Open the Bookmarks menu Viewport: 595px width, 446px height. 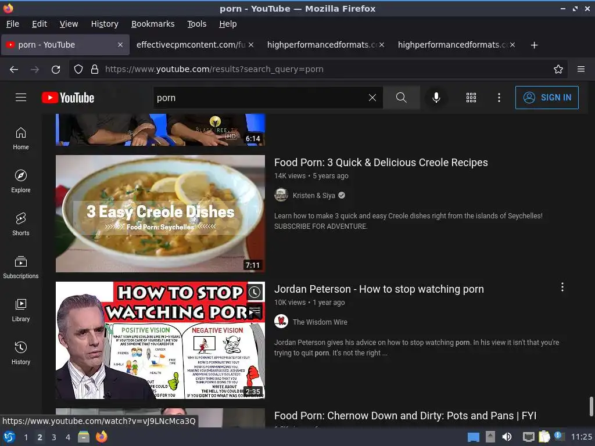coord(153,24)
